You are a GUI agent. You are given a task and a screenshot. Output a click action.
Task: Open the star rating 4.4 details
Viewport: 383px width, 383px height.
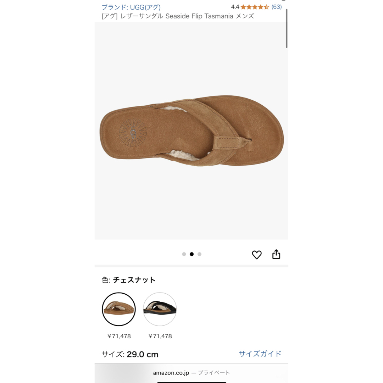pos(255,7)
